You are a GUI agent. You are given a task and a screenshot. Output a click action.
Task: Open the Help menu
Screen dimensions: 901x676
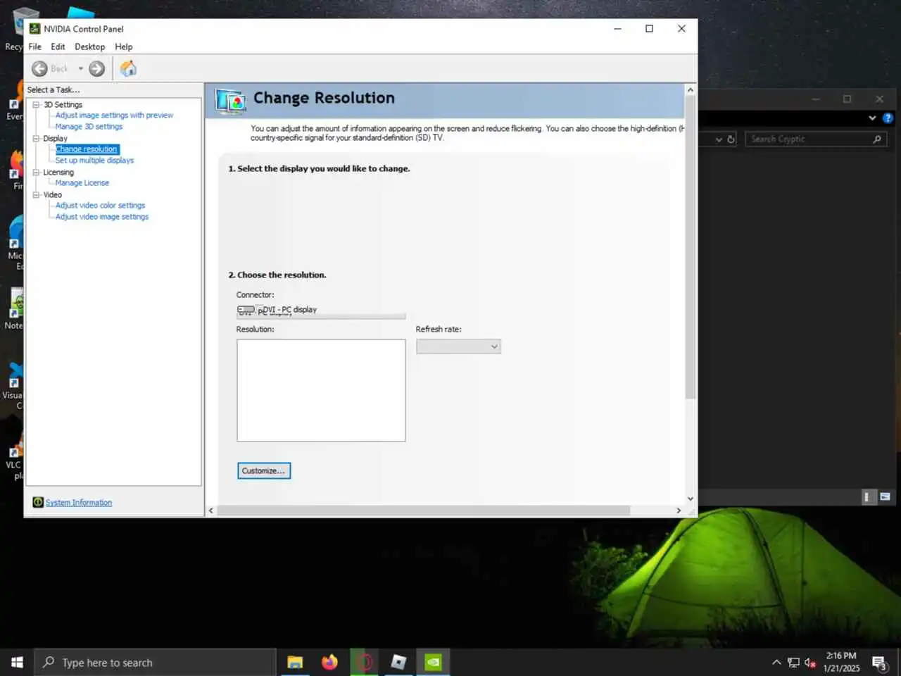point(124,46)
